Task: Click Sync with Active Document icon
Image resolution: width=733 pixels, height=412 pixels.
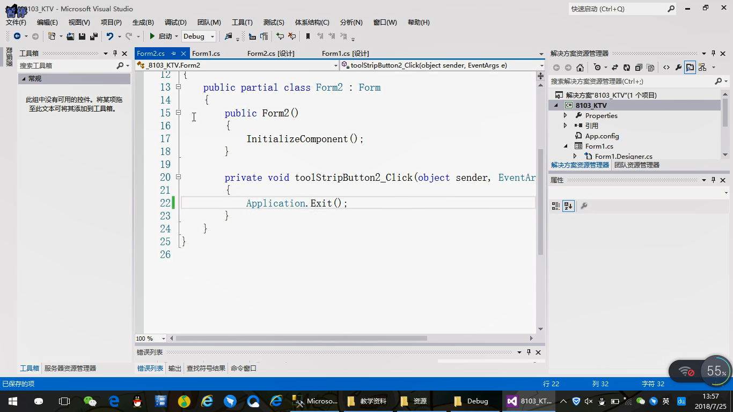Action: [615, 67]
